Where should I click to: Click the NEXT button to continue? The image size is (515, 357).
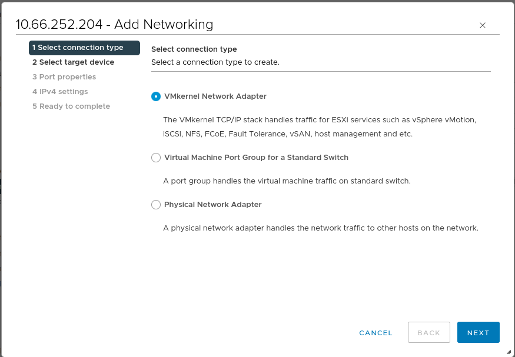tap(478, 332)
